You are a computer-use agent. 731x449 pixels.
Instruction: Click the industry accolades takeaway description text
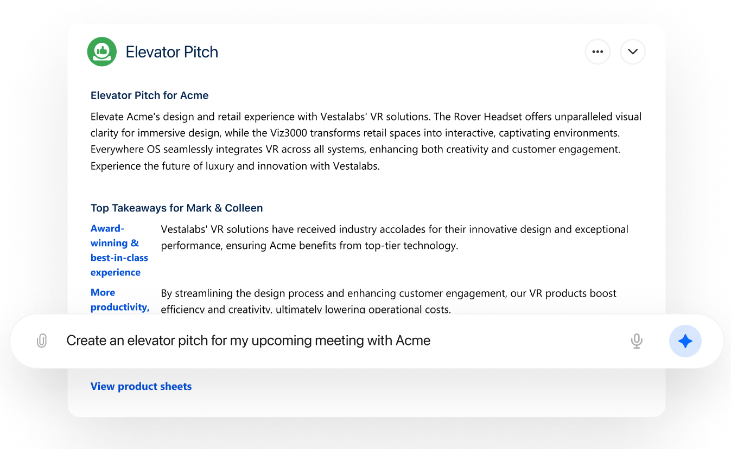coord(394,238)
